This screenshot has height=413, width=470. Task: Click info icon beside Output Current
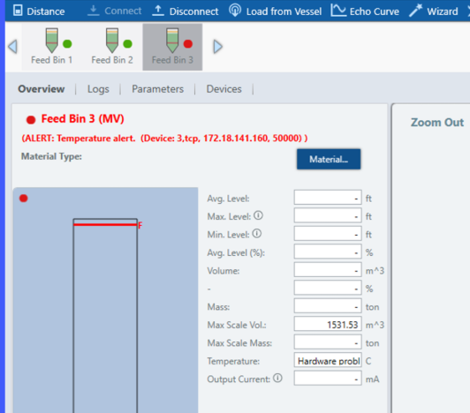pyautogui.click(x=278, y=378)
